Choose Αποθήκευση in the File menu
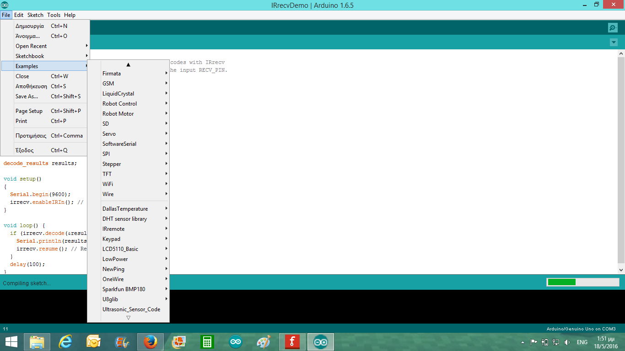The height and width of the screenshot is (351, 625). coord(45,86)
